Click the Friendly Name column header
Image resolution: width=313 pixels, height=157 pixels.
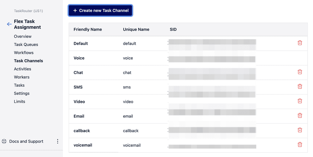tap(88, 29)
